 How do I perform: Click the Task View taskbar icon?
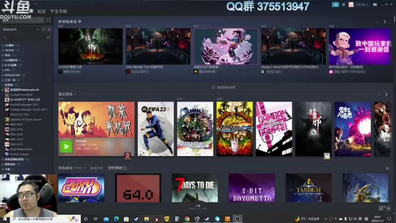click(x=96, y=219)
